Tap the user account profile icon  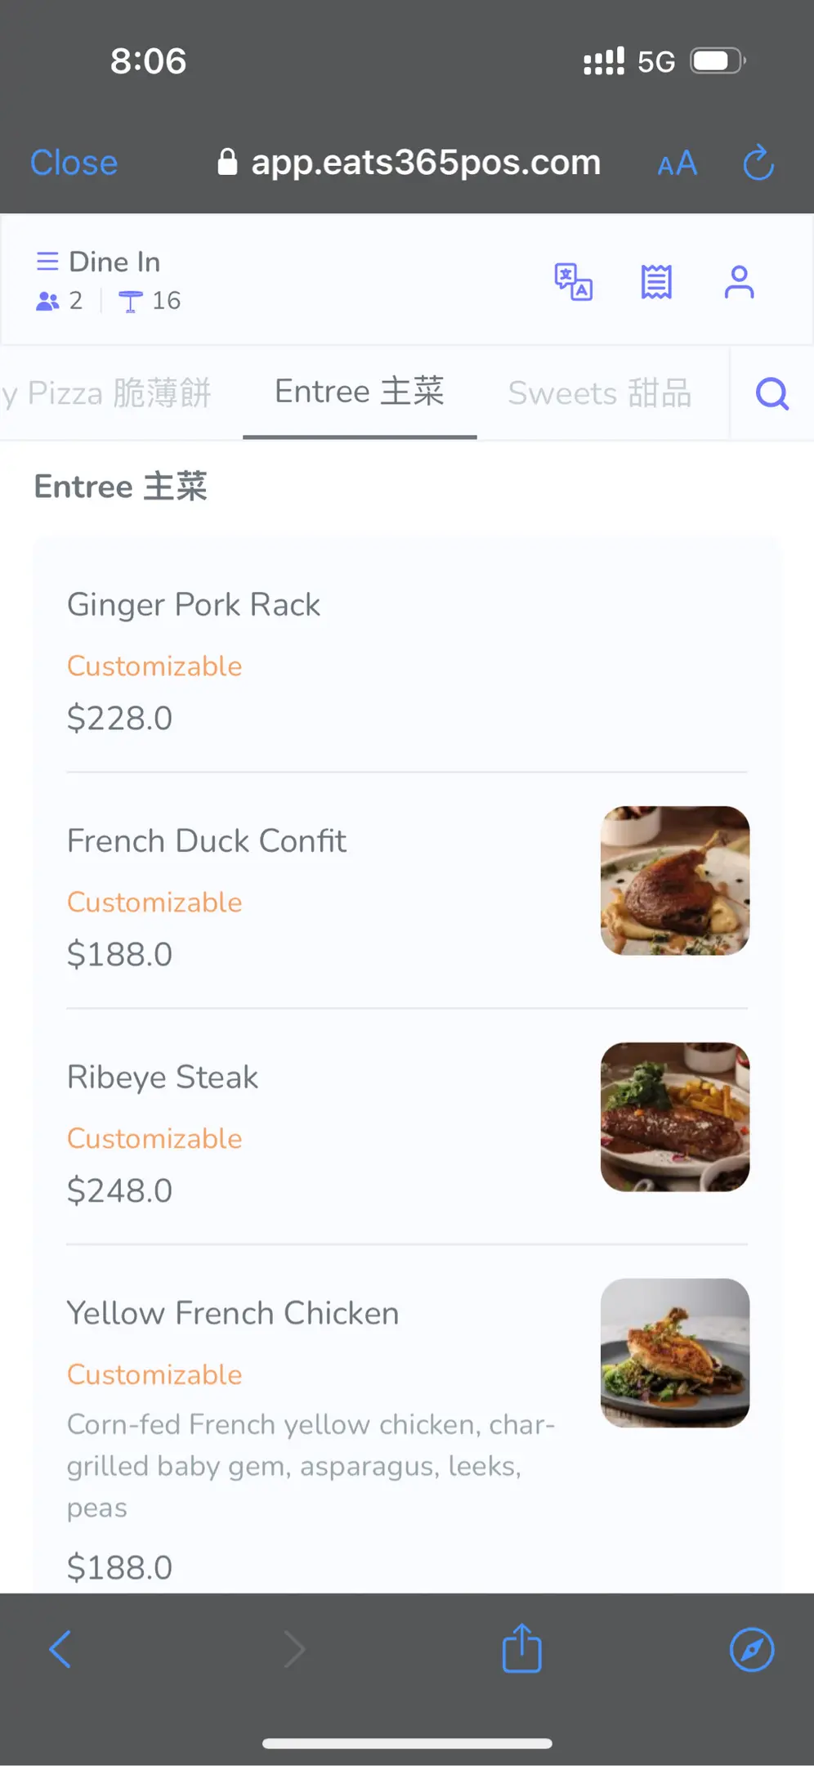click(x=739, y=282)
